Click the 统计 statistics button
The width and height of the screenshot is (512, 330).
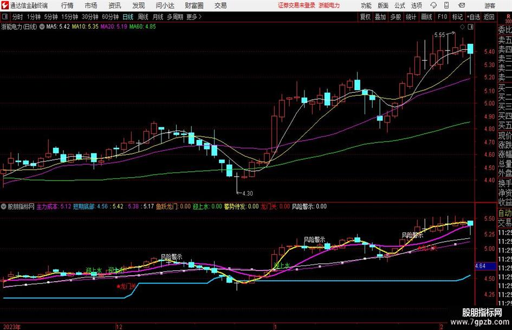coord(411,17)
